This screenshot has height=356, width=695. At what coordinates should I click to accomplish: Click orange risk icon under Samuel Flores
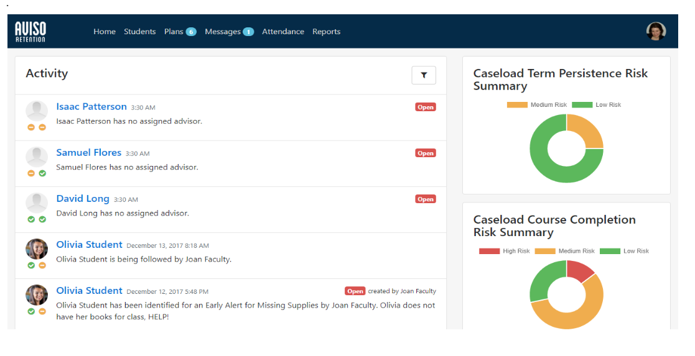pos(31,173)
